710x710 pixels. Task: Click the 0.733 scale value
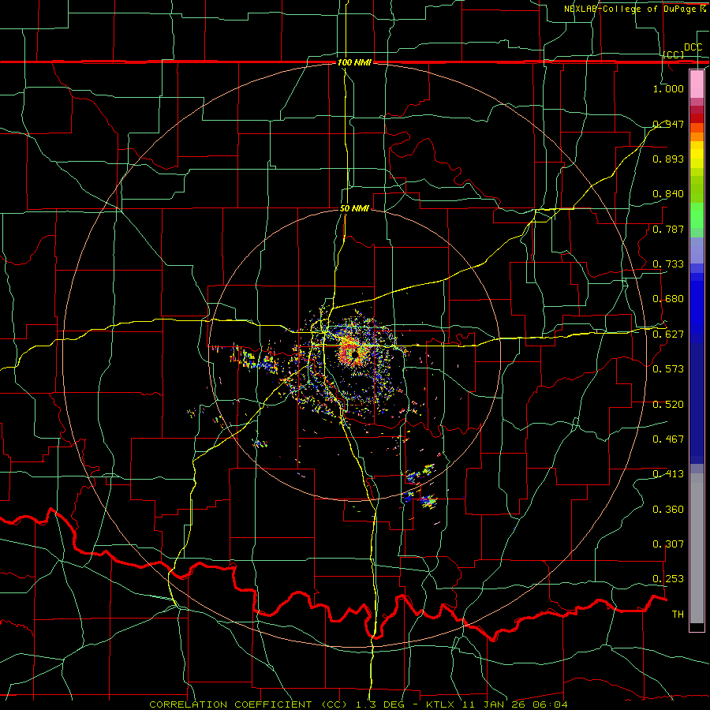tap(668, 264)
